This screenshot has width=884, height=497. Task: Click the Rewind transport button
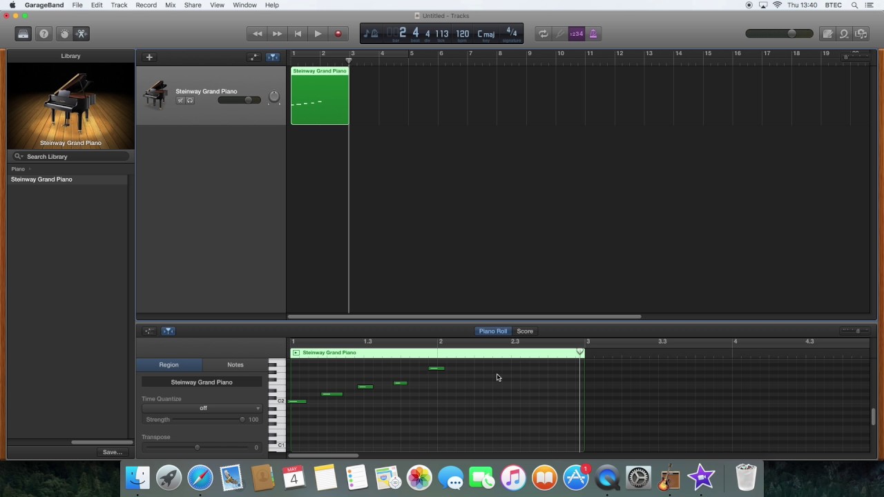[257, 34]
